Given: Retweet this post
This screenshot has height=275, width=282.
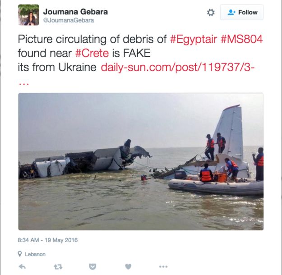Looking at the screenshot, I should (x=58, y=267).
